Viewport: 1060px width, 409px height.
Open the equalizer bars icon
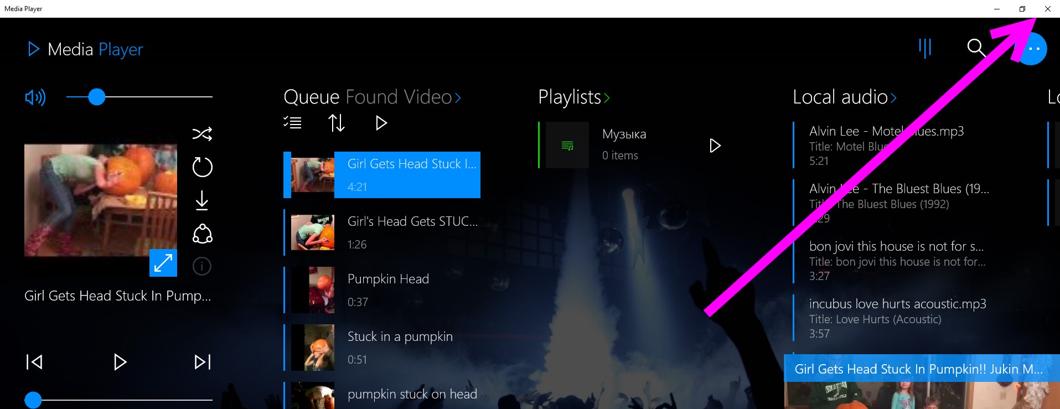click(x=925, y=48)
